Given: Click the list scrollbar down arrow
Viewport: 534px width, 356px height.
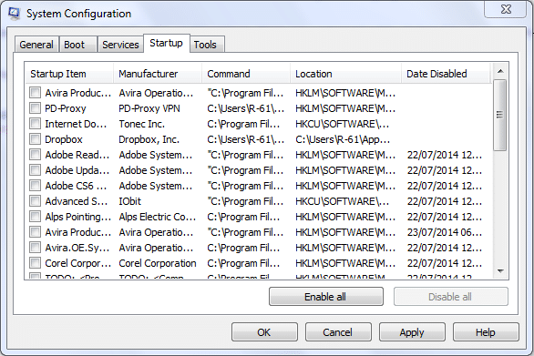Looking at the screenshot, I should tap(500, 271).
